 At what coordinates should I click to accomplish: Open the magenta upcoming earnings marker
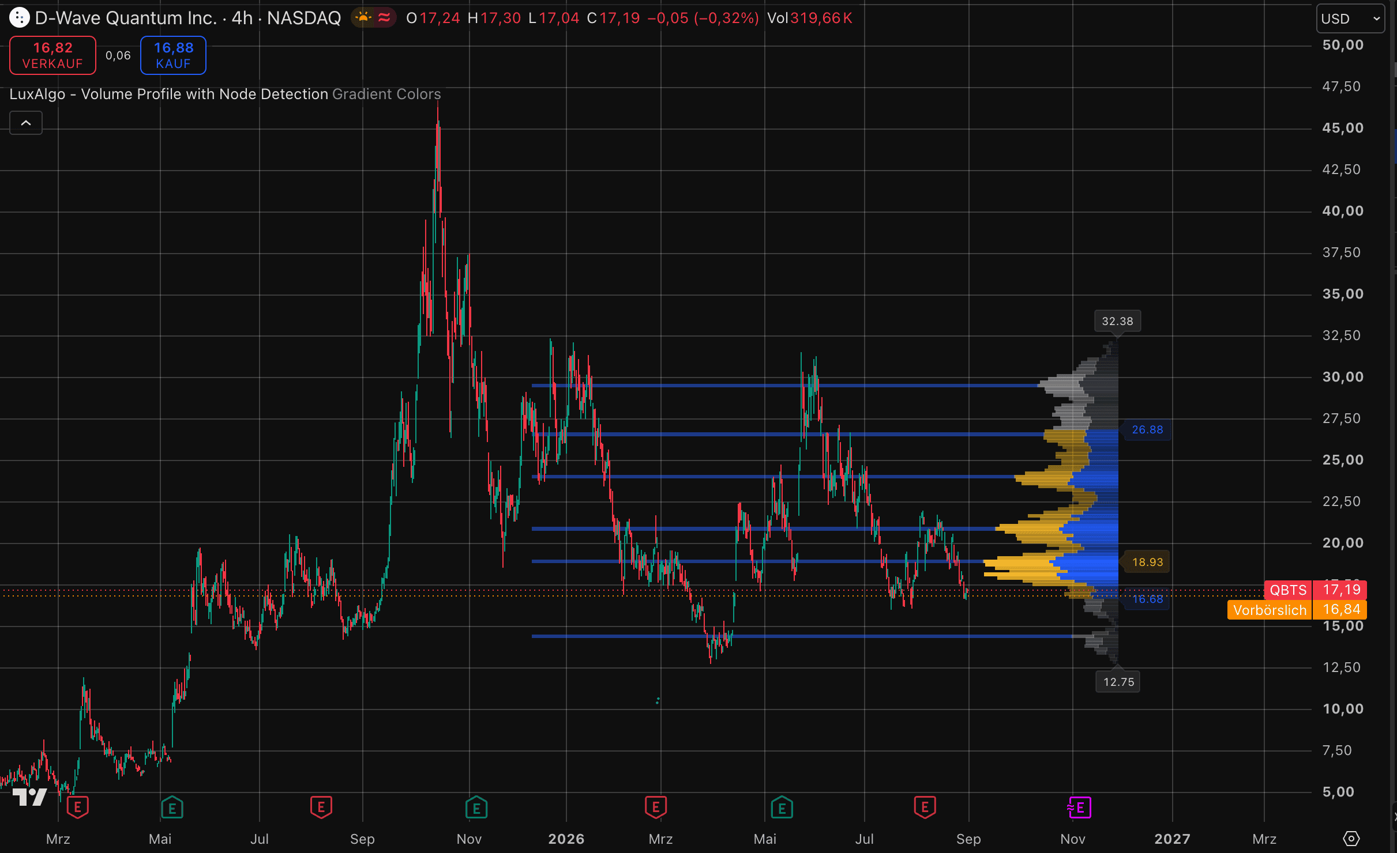(1079, 807)
